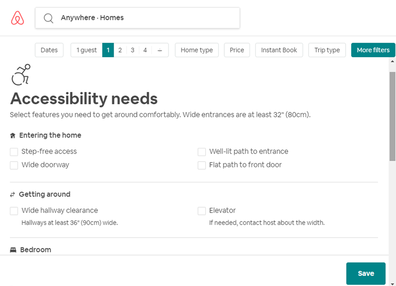The height and width of the screenshot is (286, 396).
Task: Open the Dates filter dropdown
Action: coord(49,50)
